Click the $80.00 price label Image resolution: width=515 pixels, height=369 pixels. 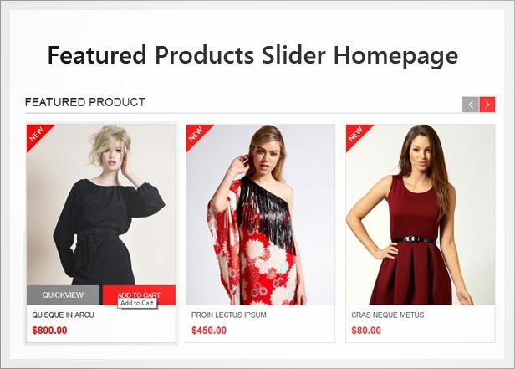click(366, 331)
